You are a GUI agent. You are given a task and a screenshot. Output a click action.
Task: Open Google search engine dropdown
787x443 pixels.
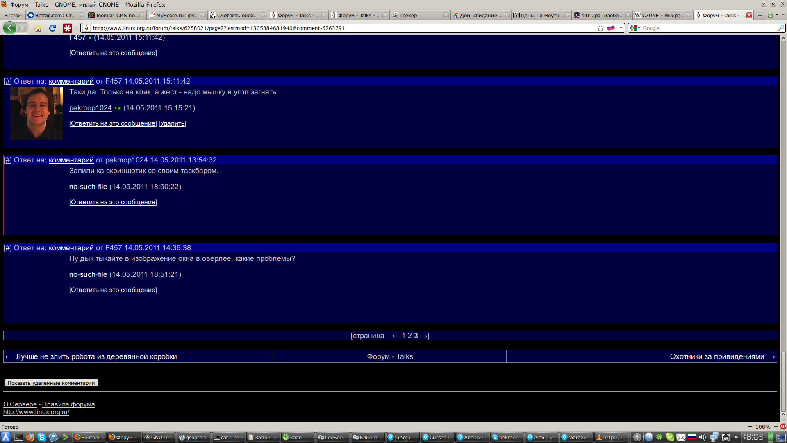tap(635, 28)
